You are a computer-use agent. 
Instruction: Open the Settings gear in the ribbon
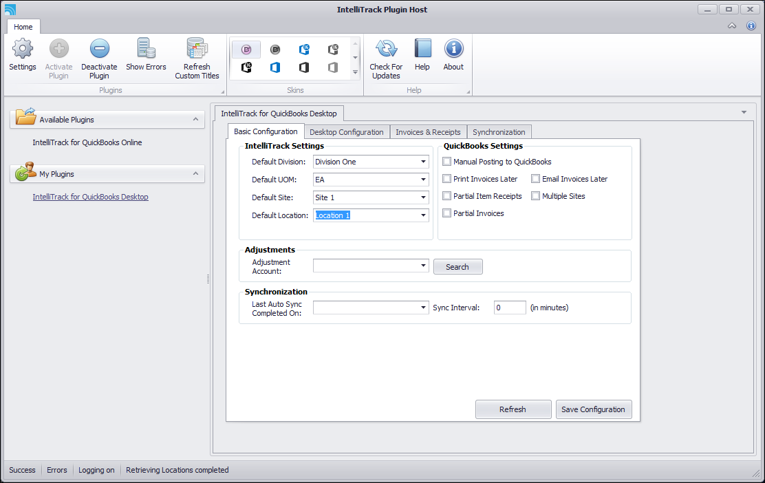pos(23,54)
